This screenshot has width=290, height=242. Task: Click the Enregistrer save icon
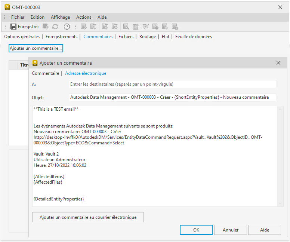(x=13, y=27)
